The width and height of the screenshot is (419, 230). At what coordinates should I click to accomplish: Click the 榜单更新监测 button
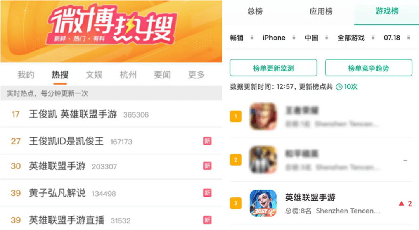click(x=274, y=68)
